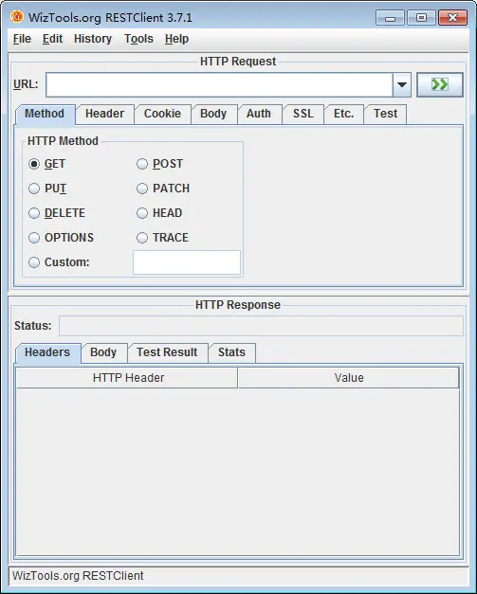This screenshot has width=477, height=594.
Task: Open the Test Result tab
Action: click(x=167, y=352)
